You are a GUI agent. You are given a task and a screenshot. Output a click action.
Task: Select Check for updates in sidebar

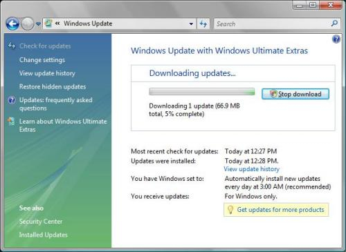[45, 46]
